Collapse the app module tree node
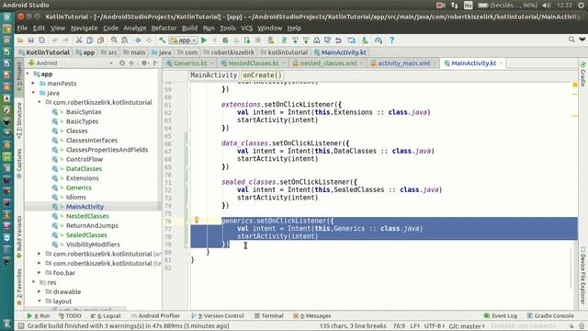 click(x=28, y=74)
